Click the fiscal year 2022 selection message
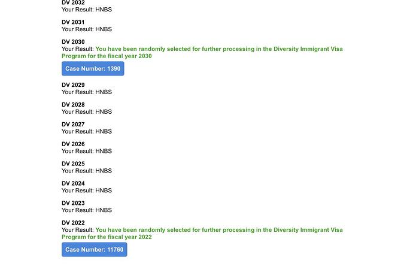The width and height of the screenshot is (413, 272). click(202, 234)
